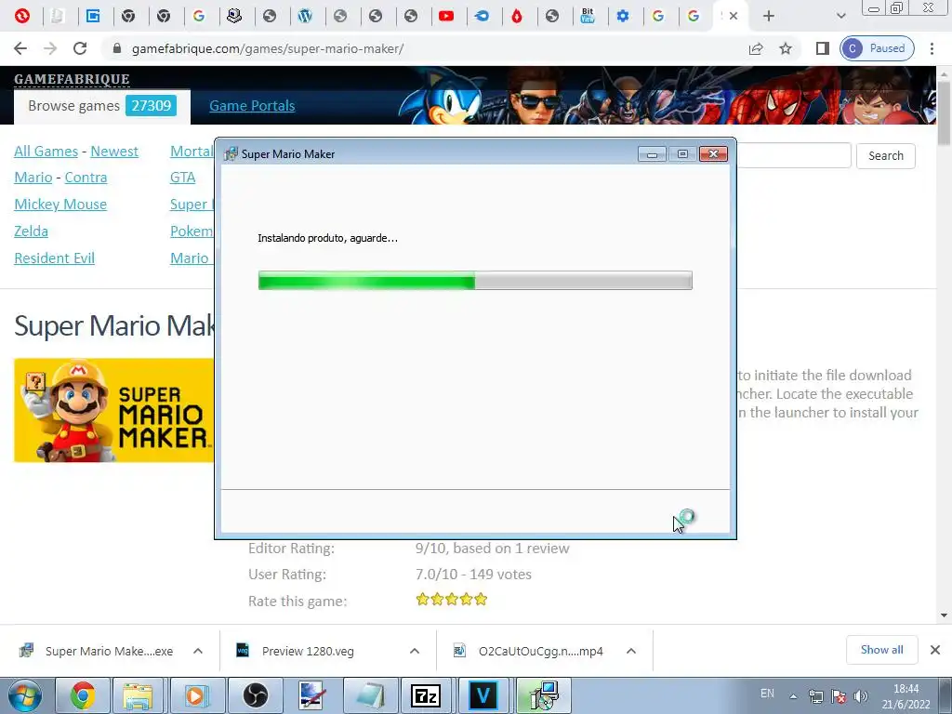This screenshot has height=714, width=952.
Task: Go back to the previous page
Action: pos(20,48)
